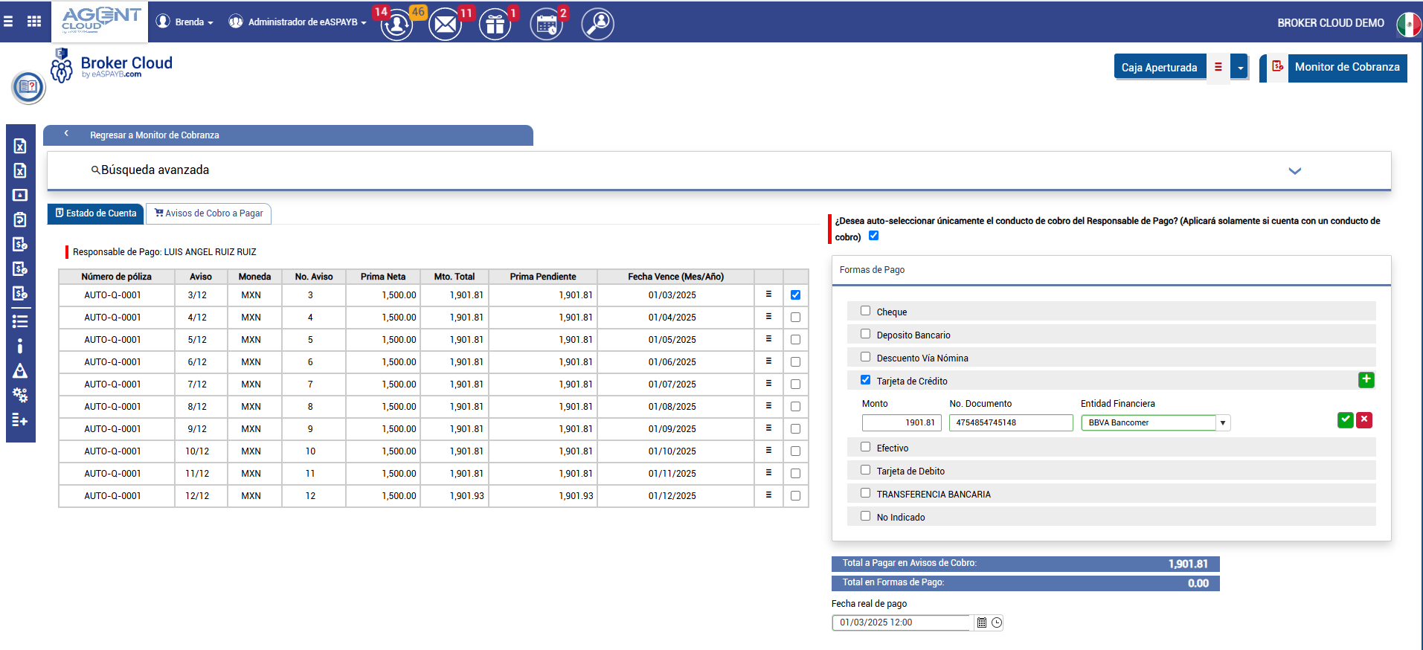Click the Mexico flag icon

[1408, 25]
